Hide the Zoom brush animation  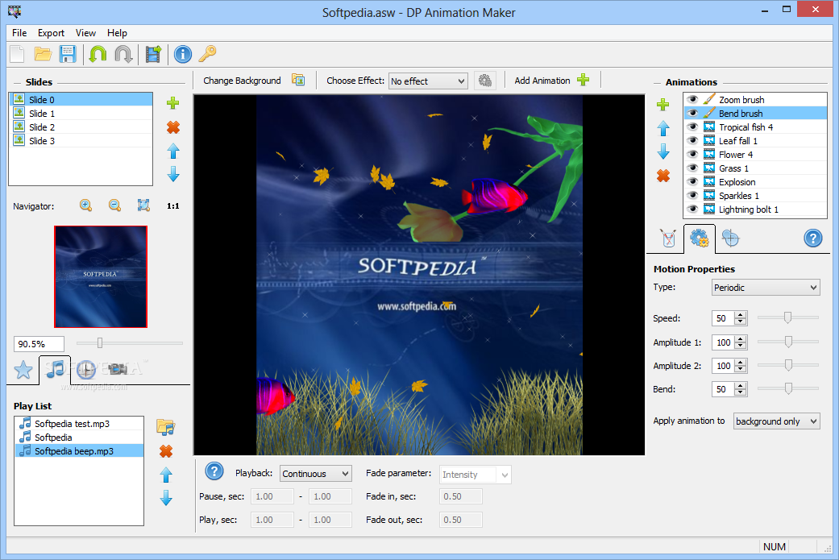pos(692,99)
